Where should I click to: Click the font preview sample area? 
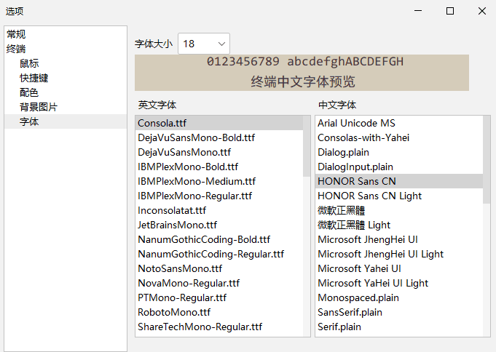tap(302, 73)
